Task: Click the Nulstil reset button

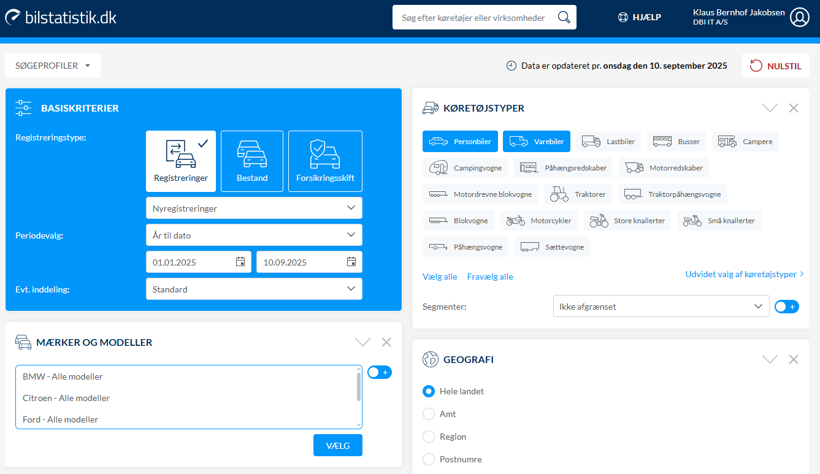Action: (775, 66)
